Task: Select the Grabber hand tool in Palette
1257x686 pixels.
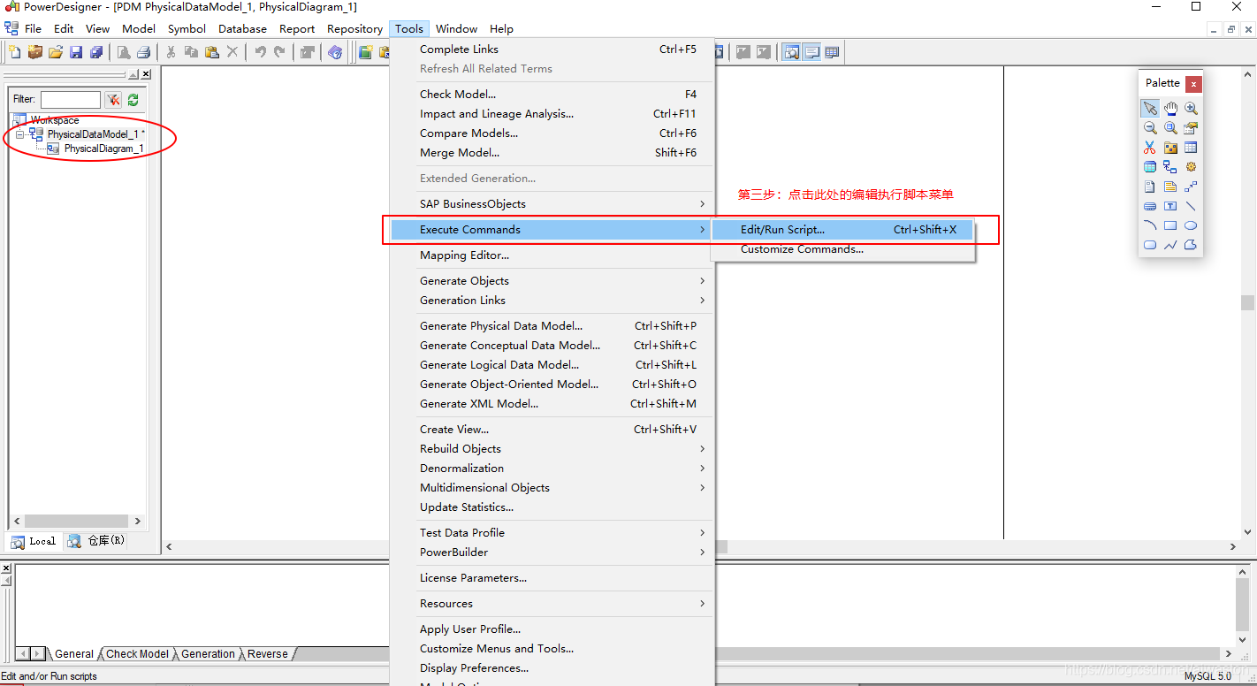Action: (x=1170, y=109)
